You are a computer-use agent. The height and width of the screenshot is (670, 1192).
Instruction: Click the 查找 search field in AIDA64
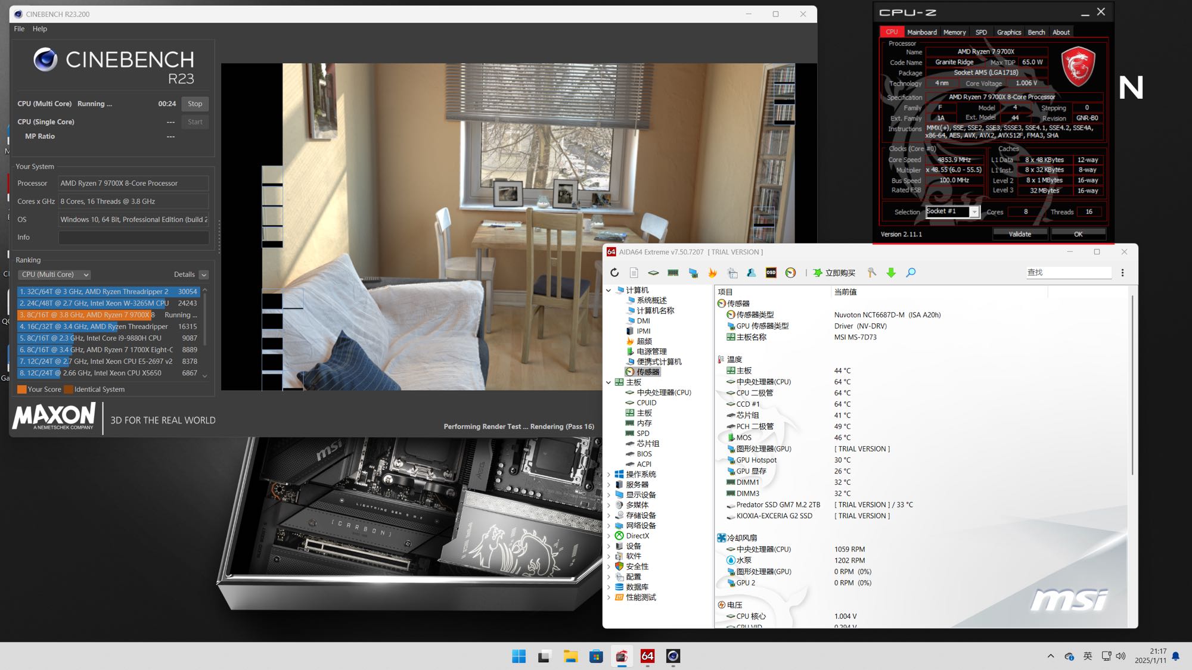1068,272
